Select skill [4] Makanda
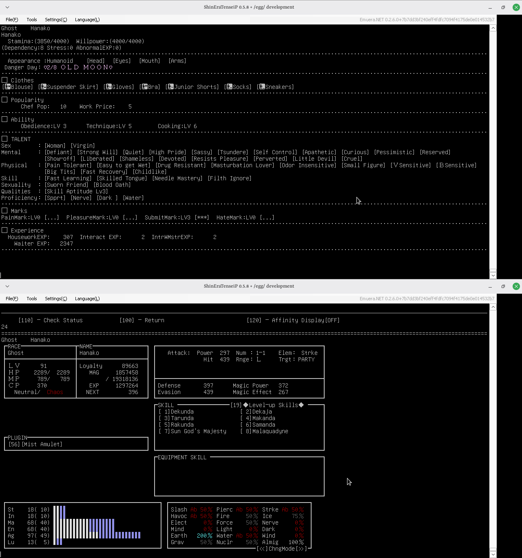The width and height of the screenshot is (522, 558). click(257, 418)
